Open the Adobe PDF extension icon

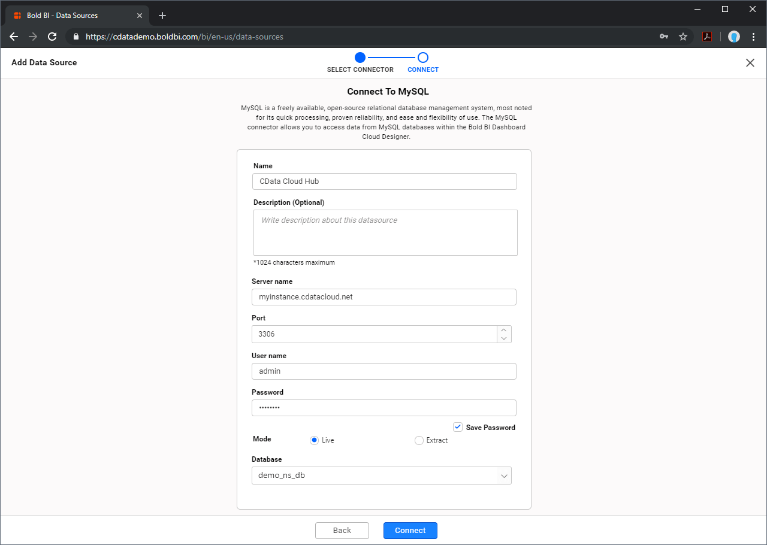coord(707,37)
